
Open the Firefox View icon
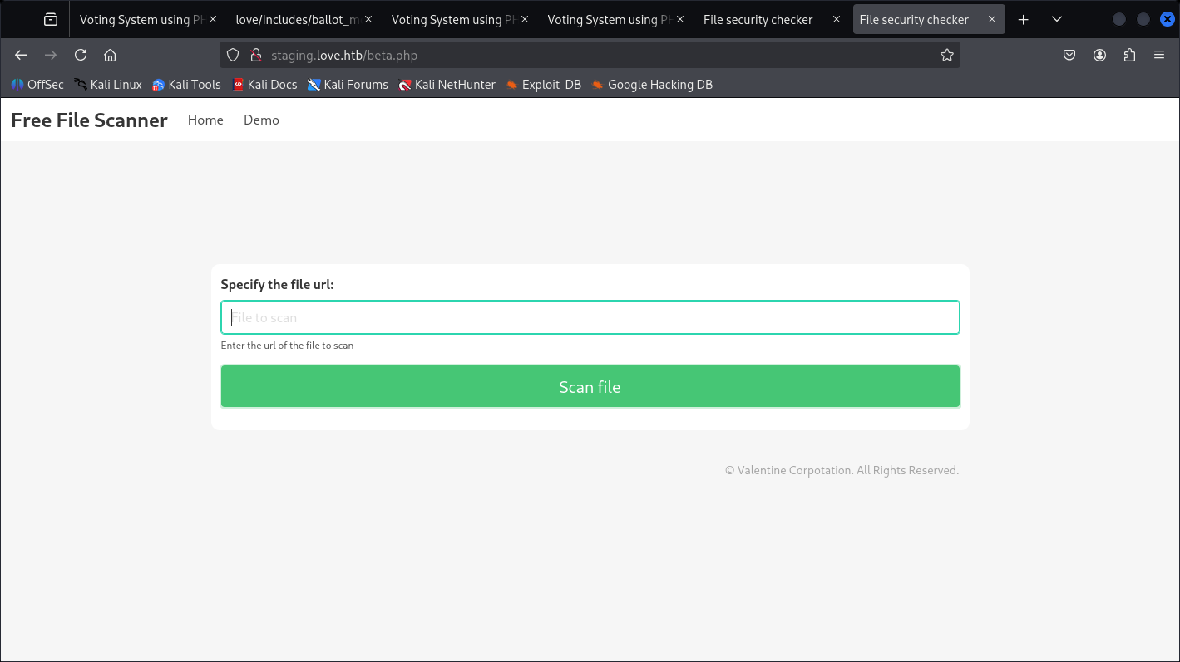tap(51, 19)
